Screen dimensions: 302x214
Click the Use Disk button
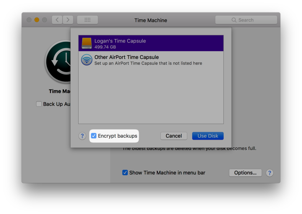tap(208, 136)
